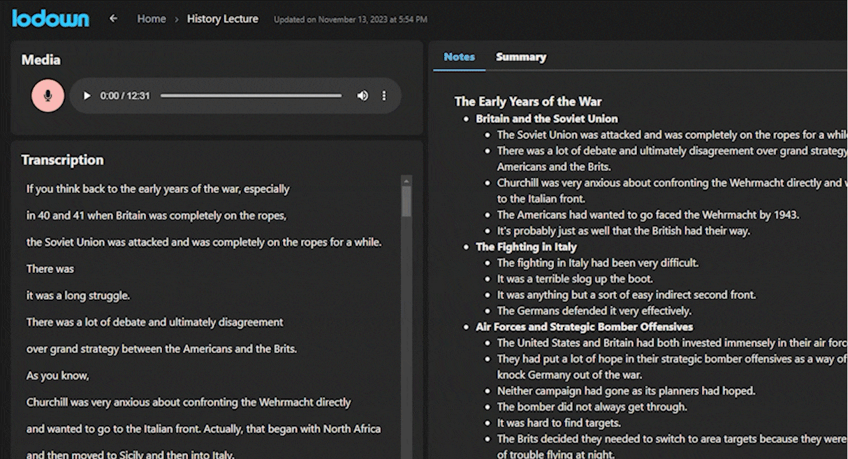Click the audio time display 0:00 / 12:31
Screen dimensions: 848x459
coord(125,96)
